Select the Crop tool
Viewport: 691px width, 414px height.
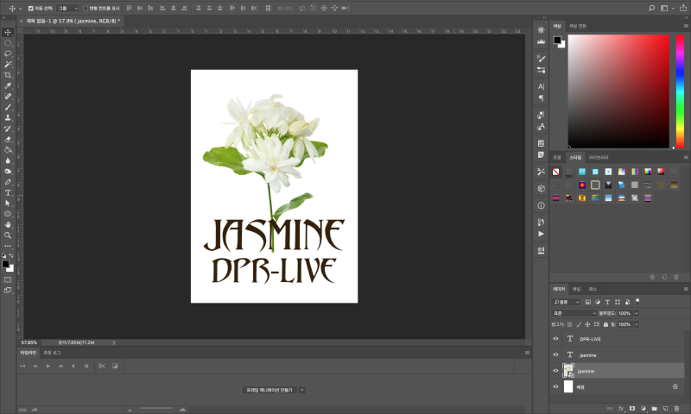point(8,75)
